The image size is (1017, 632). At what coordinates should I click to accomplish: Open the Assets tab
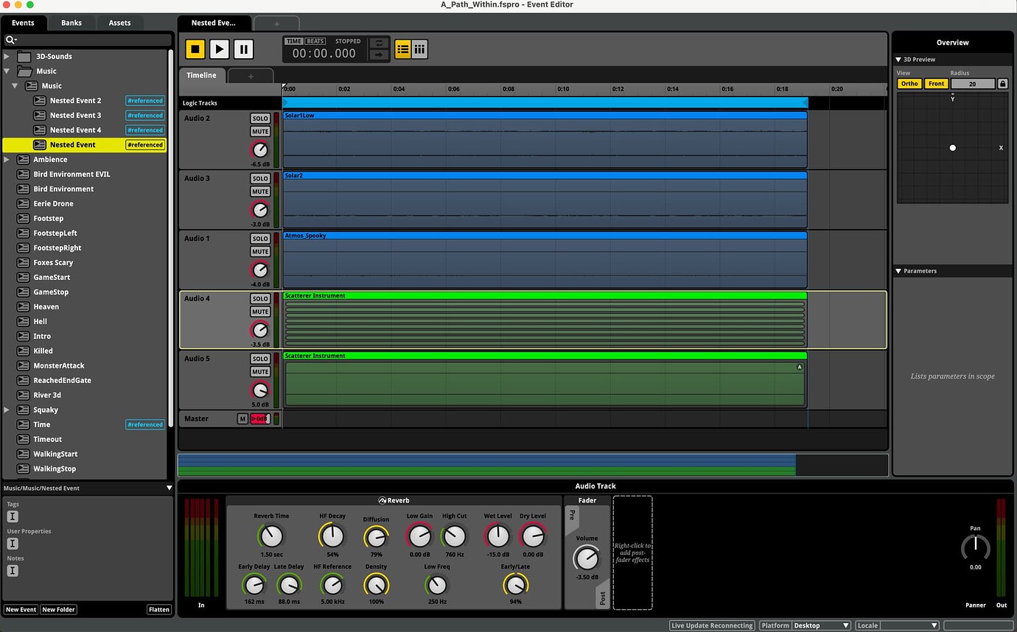[119, 23]
